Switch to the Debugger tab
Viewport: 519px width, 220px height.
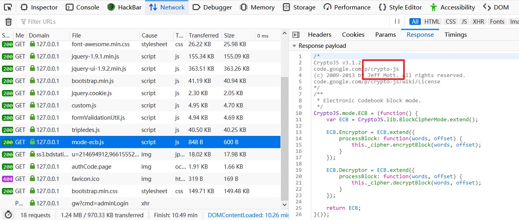pyautogui.click(x=213, y=7)
